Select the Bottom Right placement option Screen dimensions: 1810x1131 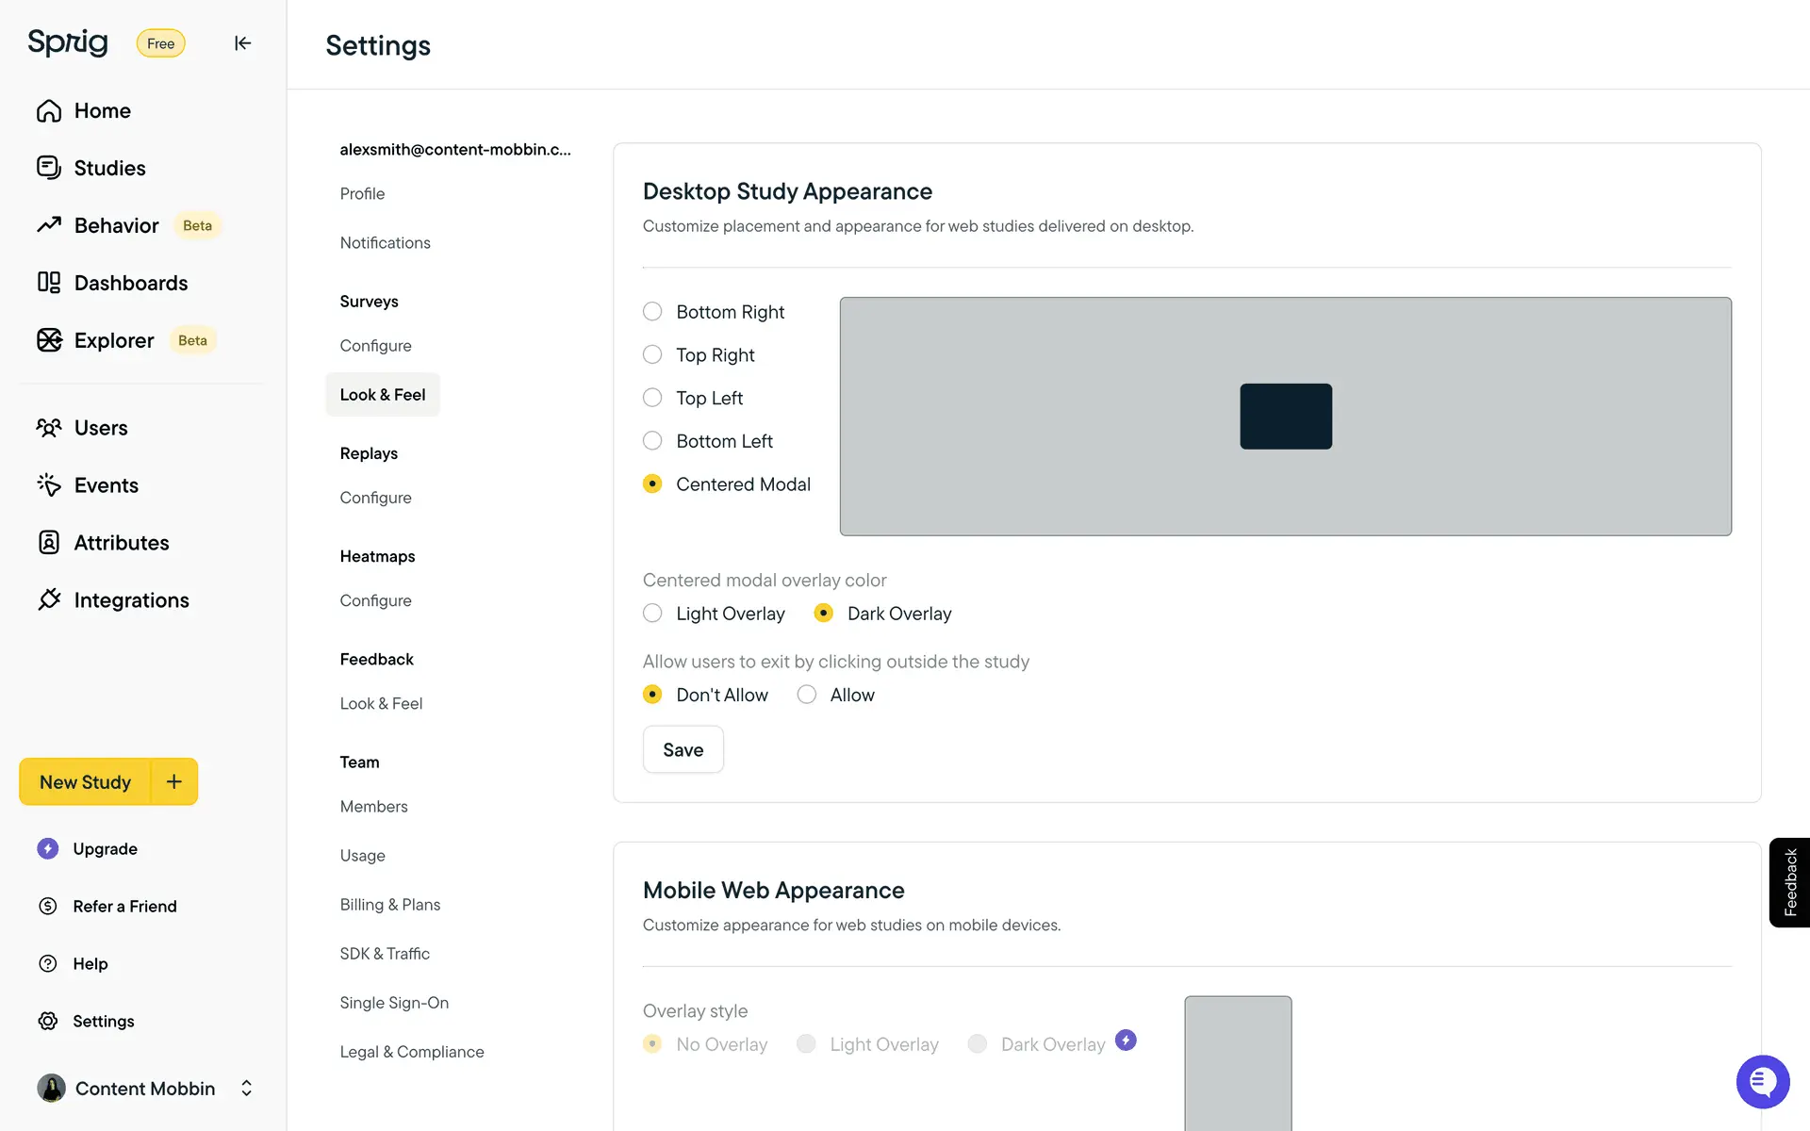point(652,312)
